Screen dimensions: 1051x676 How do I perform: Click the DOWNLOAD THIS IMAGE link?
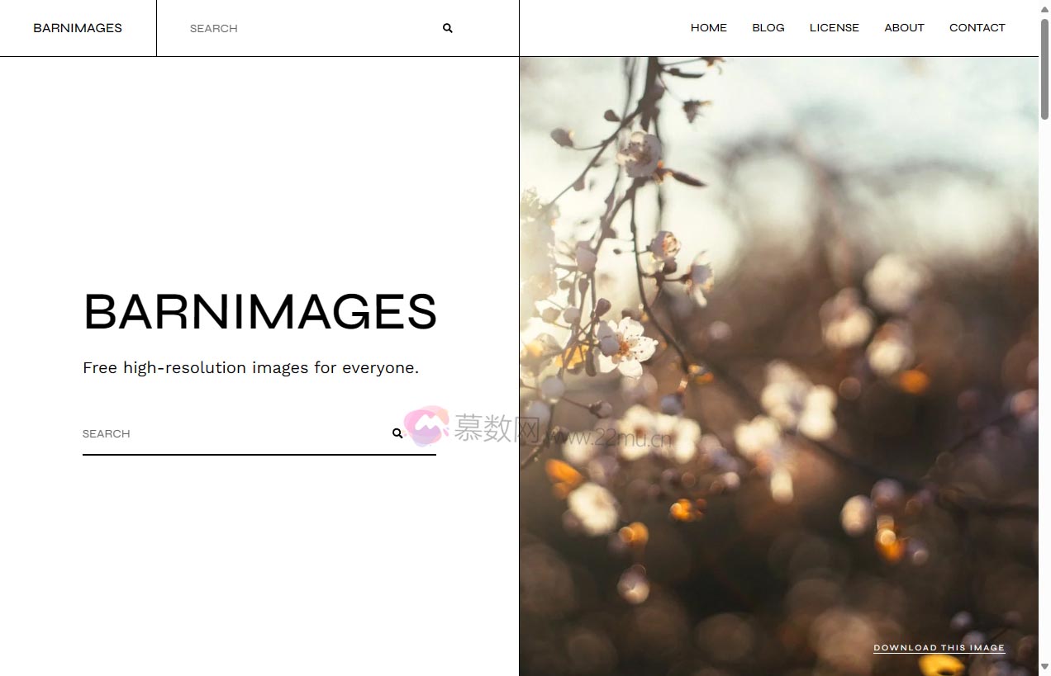pyautogui.click(x=939, y=648)
